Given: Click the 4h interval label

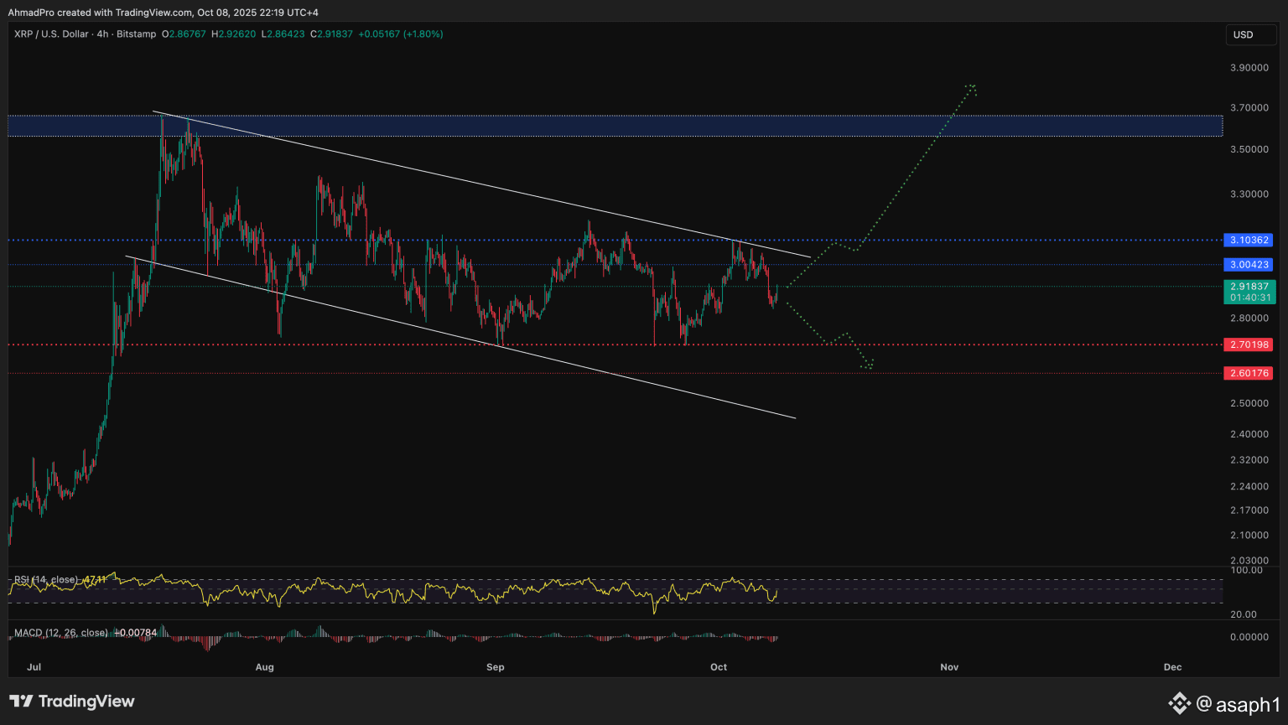Looking at the screenshot, I should (103, 34).
